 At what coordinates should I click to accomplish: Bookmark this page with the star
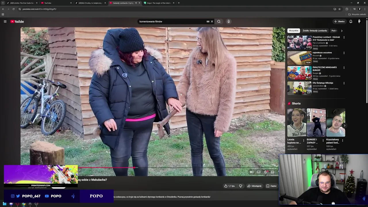340,9
